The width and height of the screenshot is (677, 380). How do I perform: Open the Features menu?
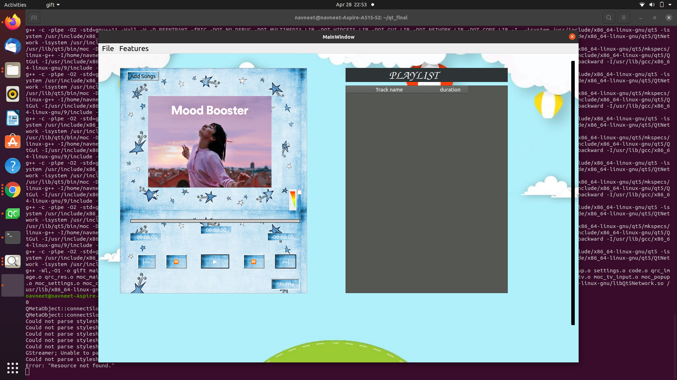click(134, 49)
